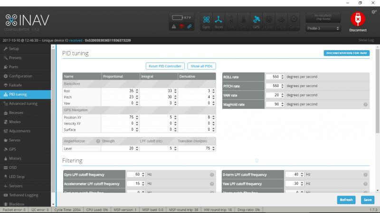The image size is (380, 213).
Task: Click the Accel sensor indicator icon
Action: pyautogui.click(x=218, y=21)
